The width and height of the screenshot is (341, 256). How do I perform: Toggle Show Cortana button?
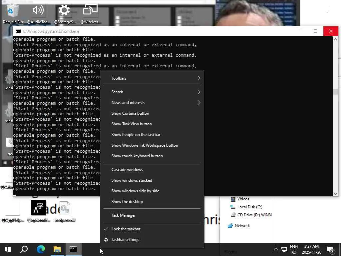click(x=152, y=113)
